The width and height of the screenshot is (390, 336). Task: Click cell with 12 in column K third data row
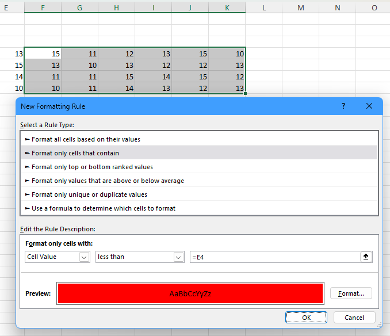227,77
